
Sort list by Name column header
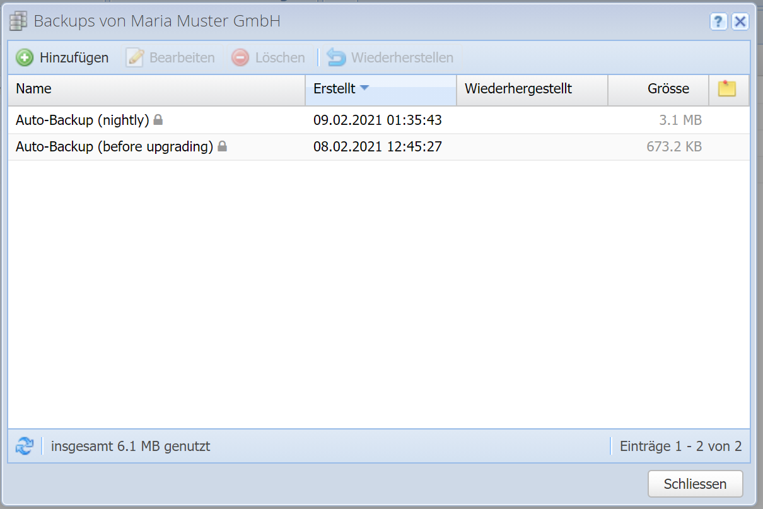coord(33,89)
